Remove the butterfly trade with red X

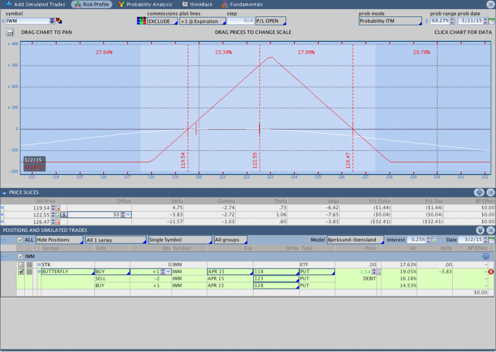[491, 272]
